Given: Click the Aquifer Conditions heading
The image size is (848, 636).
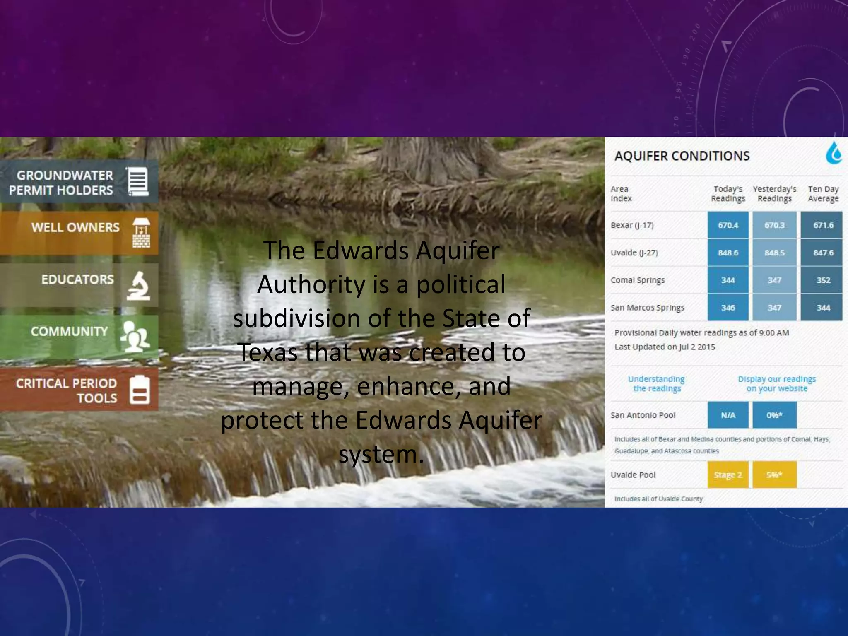Looking at the screenshot, I should [682, 156].
